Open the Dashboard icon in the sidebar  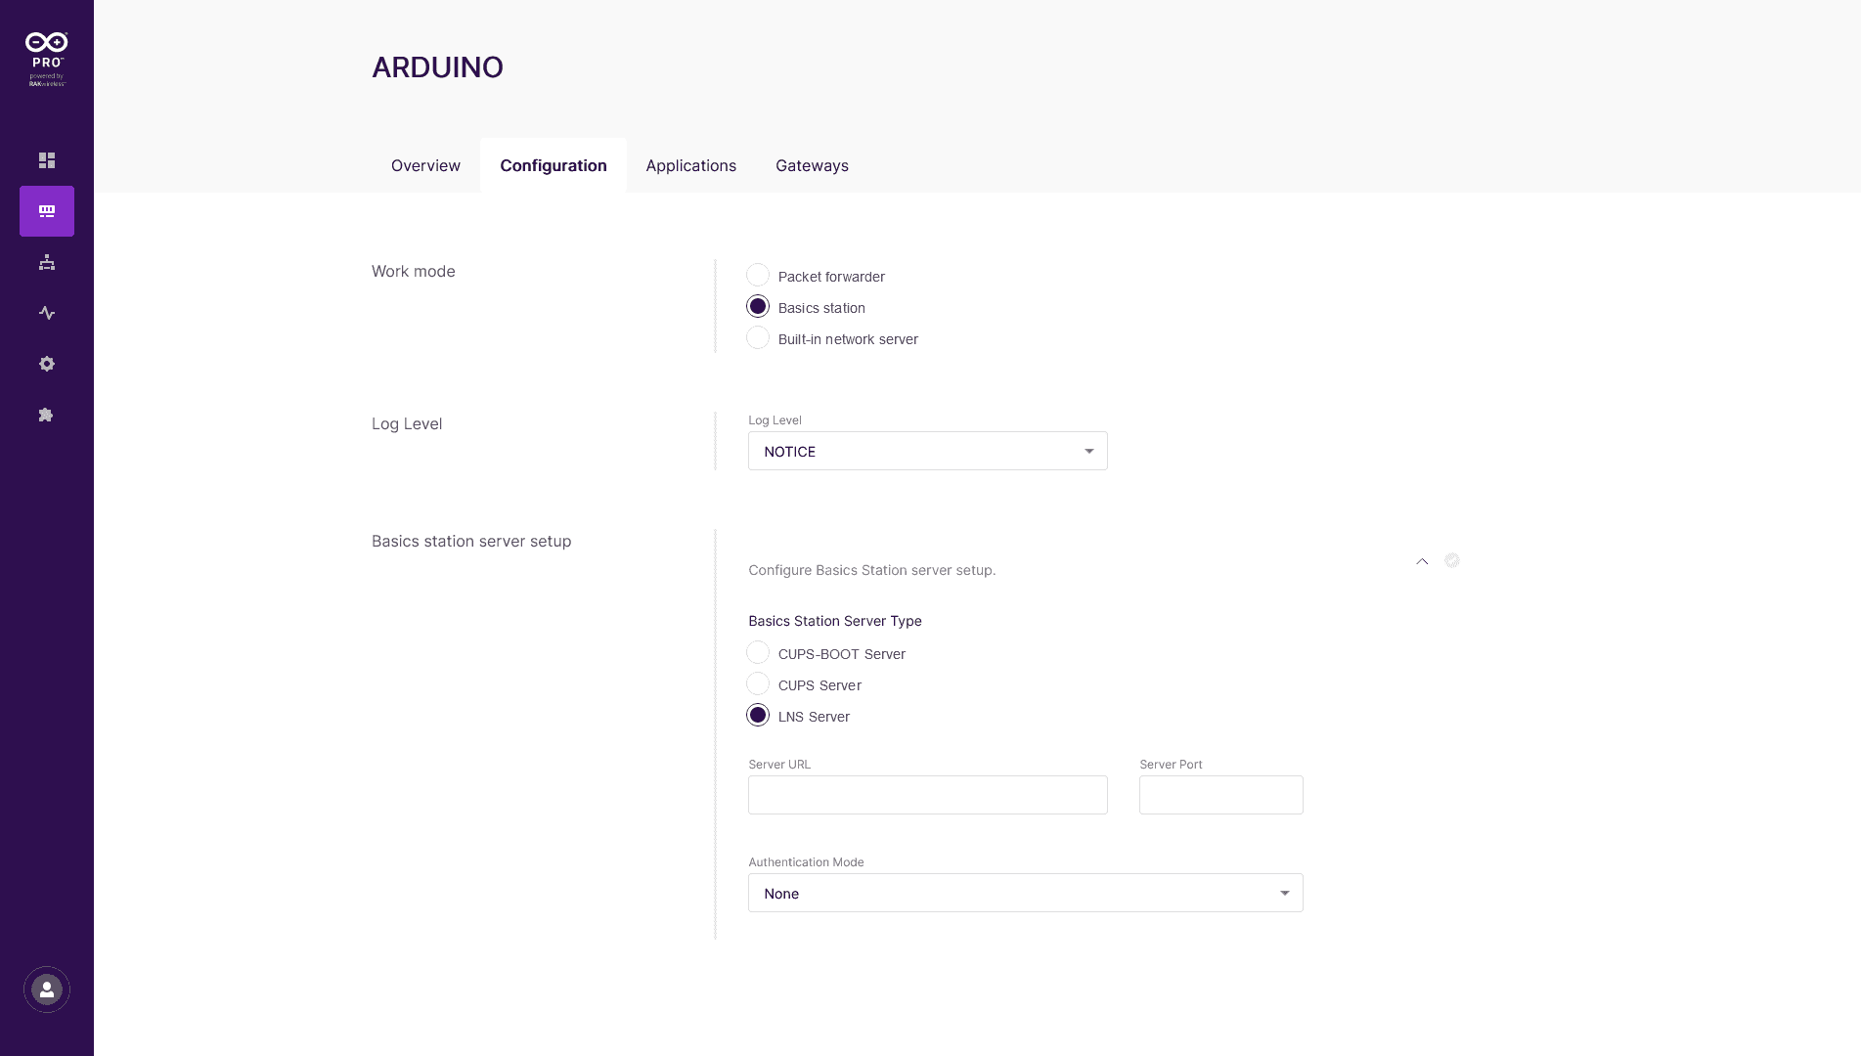tap(47, 160)
